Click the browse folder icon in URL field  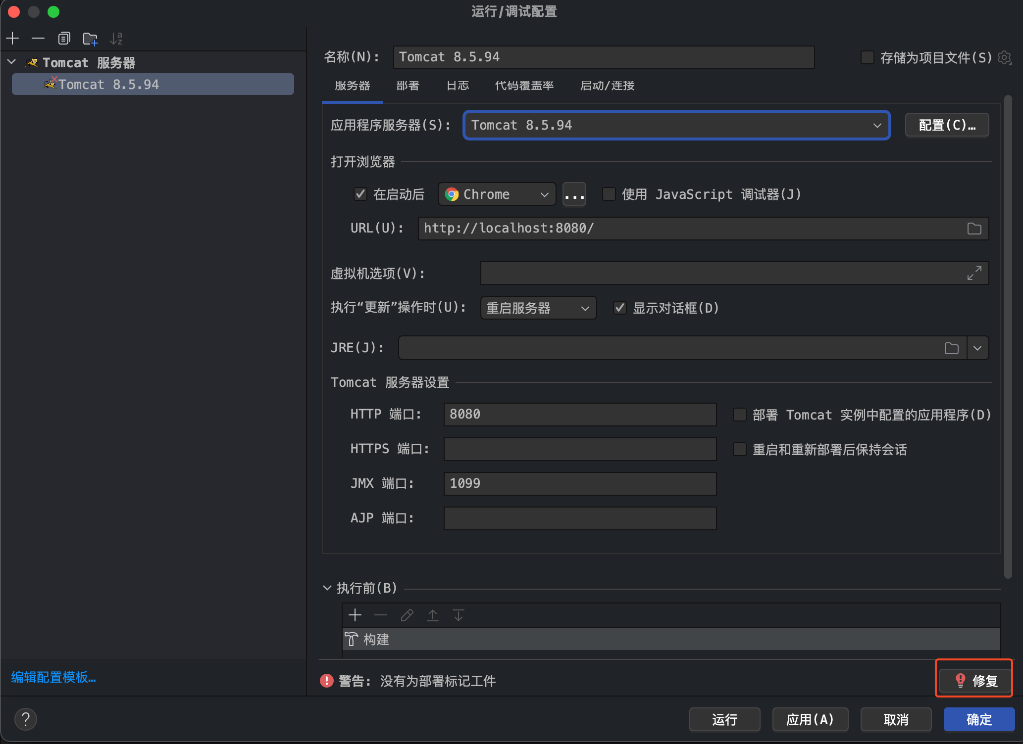point(974,229)
